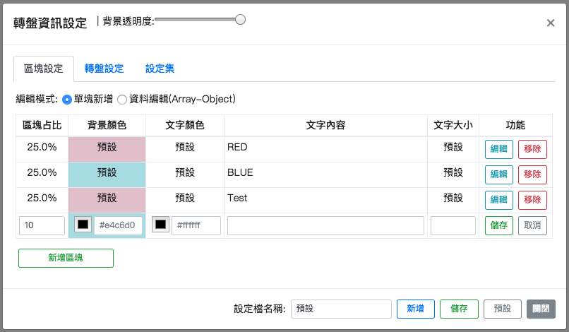
Task: Edit the RED row with 編輯
Action: 499,149
